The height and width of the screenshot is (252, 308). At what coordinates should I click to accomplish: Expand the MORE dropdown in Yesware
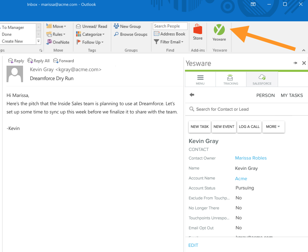273,127
